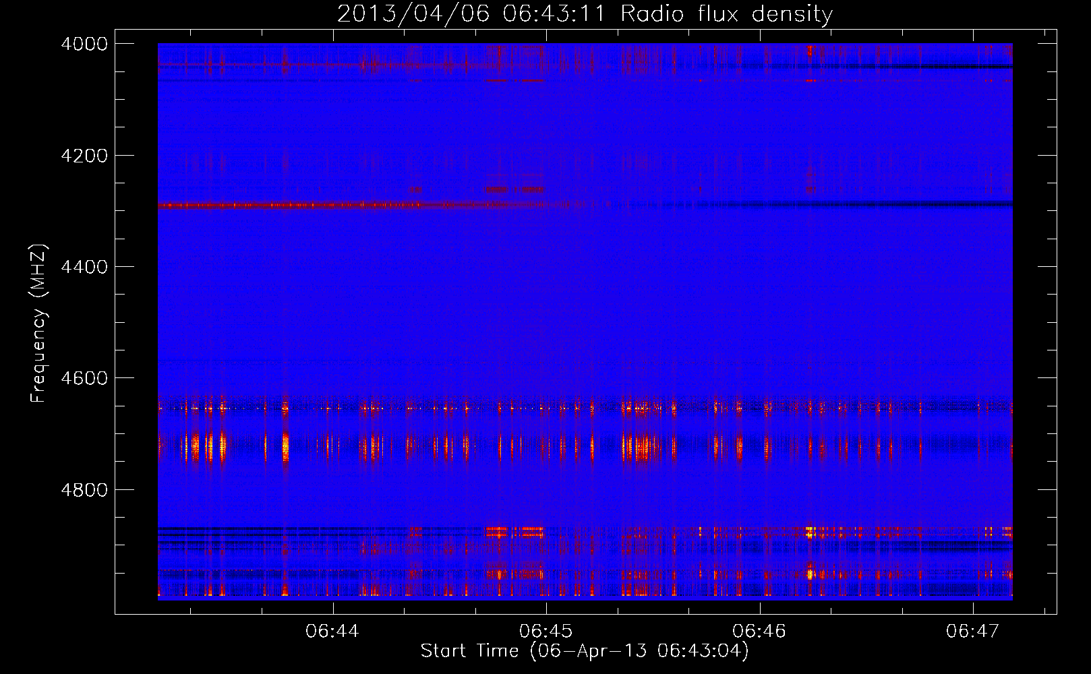Click the 4200 frequency tick label
1091x674 pixels.
point(84,156)
